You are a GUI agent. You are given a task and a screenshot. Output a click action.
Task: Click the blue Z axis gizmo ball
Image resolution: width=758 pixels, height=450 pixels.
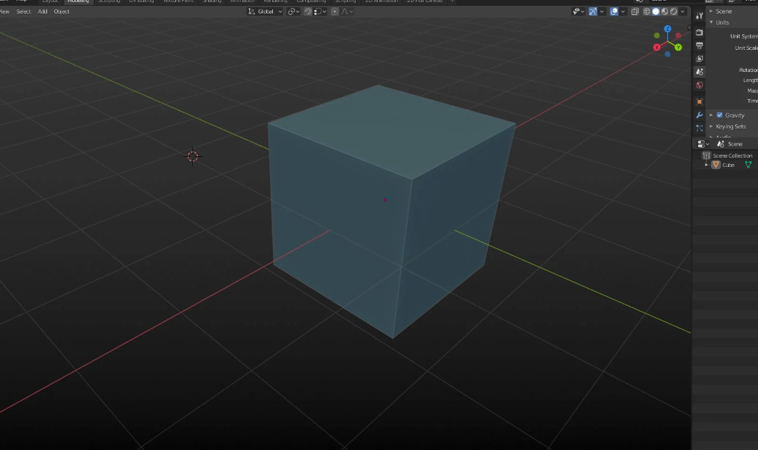(x=667, y=29)
